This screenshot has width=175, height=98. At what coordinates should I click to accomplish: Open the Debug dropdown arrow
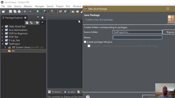[x=34, y=11]
